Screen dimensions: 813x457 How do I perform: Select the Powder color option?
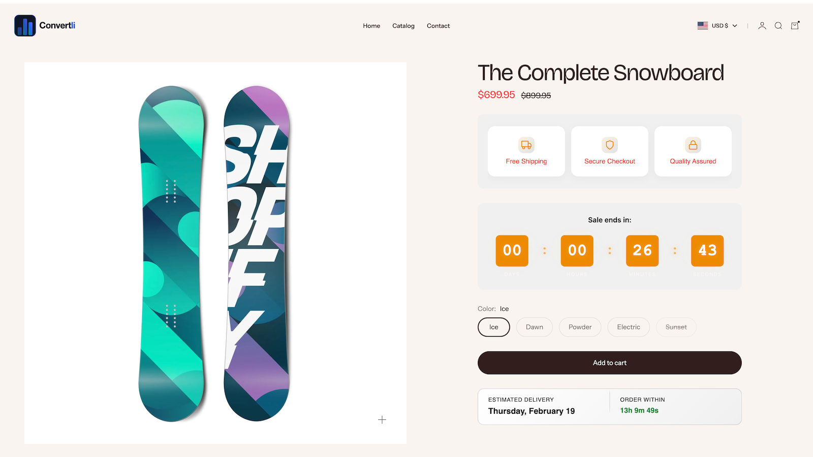tap(580, 327)
